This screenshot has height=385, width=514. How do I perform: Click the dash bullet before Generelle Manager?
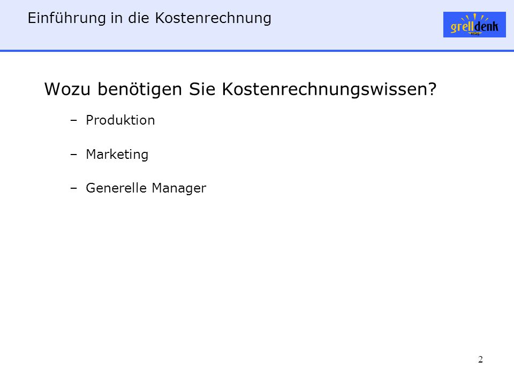coord(74,188)
